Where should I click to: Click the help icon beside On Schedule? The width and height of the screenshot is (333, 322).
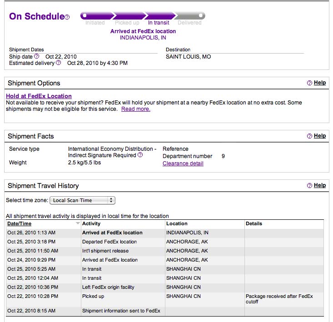tap(67, 17)
